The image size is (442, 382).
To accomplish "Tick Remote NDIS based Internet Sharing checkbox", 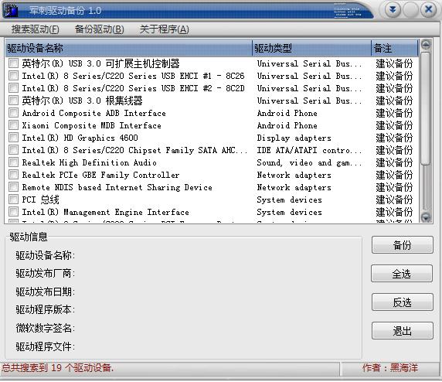I will point(13,187).
